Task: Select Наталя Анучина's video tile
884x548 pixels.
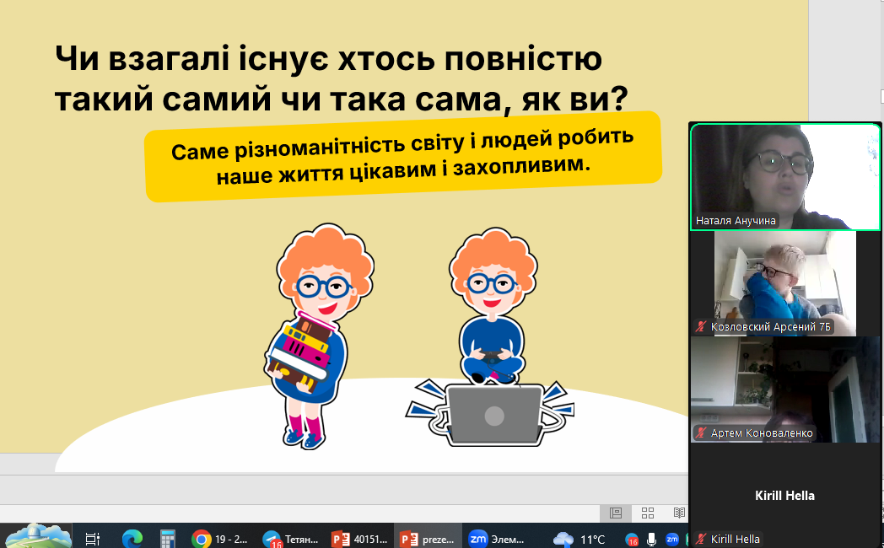Action: tap(784, 177)
